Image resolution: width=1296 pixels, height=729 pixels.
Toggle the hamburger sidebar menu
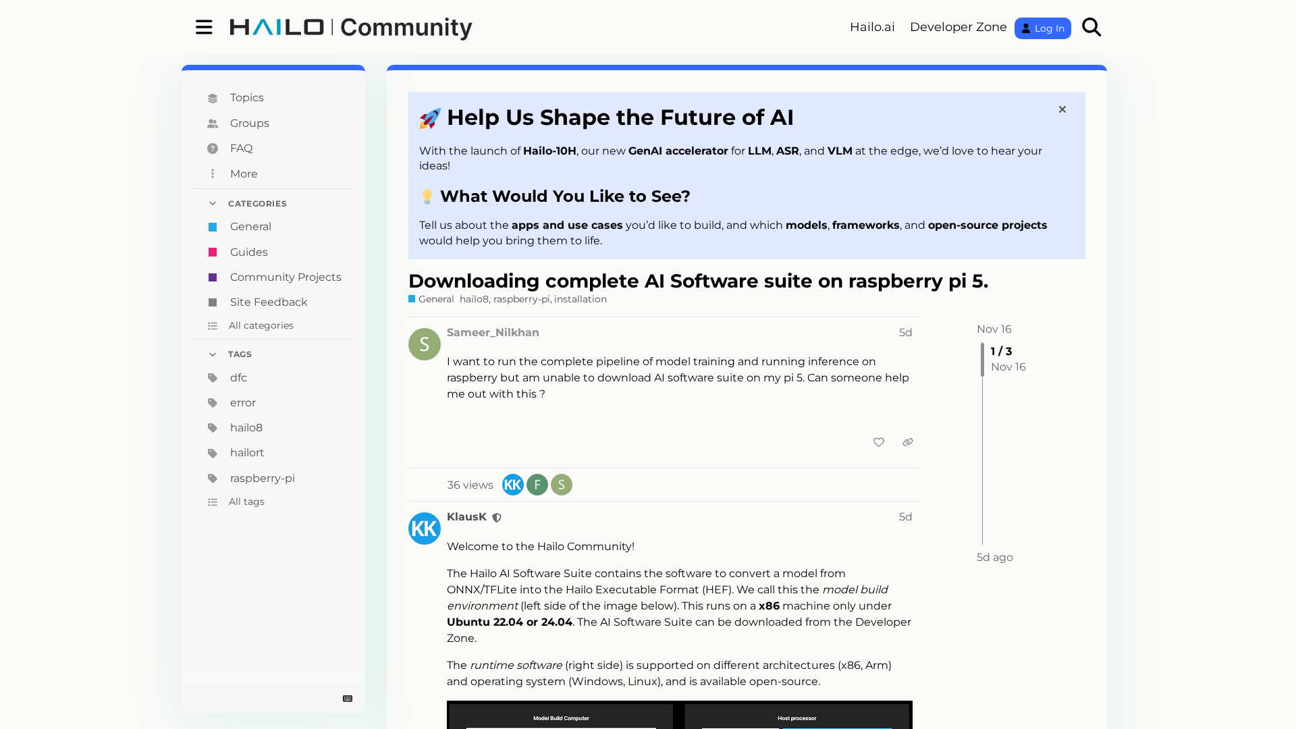204,27
